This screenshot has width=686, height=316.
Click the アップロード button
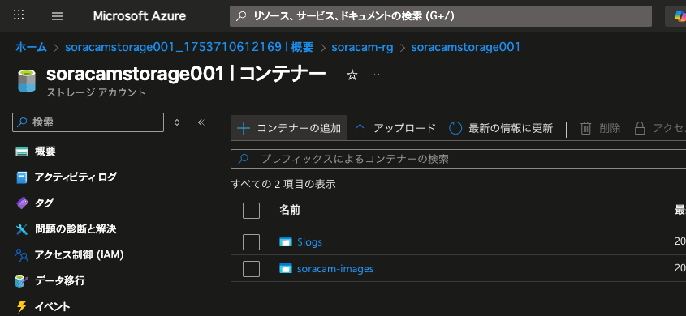pyautogui.click(x=395, y=128)
